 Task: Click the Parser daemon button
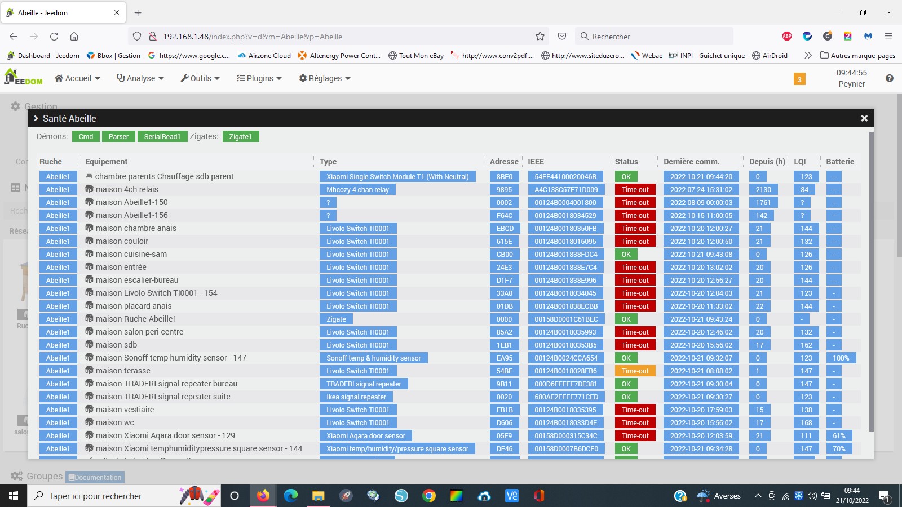coord(118,136)
